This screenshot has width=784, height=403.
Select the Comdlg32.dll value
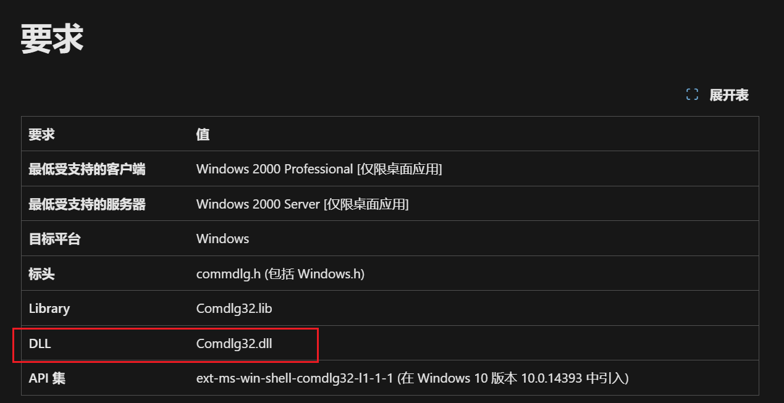[x=234, y=343]
